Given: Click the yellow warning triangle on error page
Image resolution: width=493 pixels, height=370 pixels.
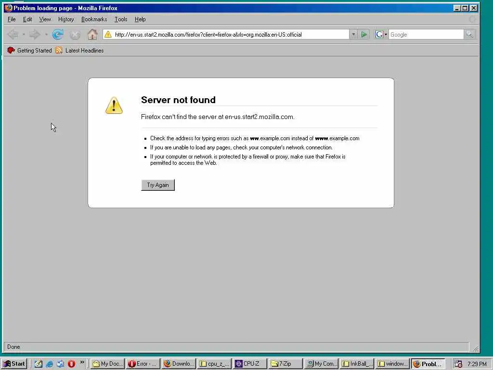Looking at the screenshot, I should pos(114,106).
